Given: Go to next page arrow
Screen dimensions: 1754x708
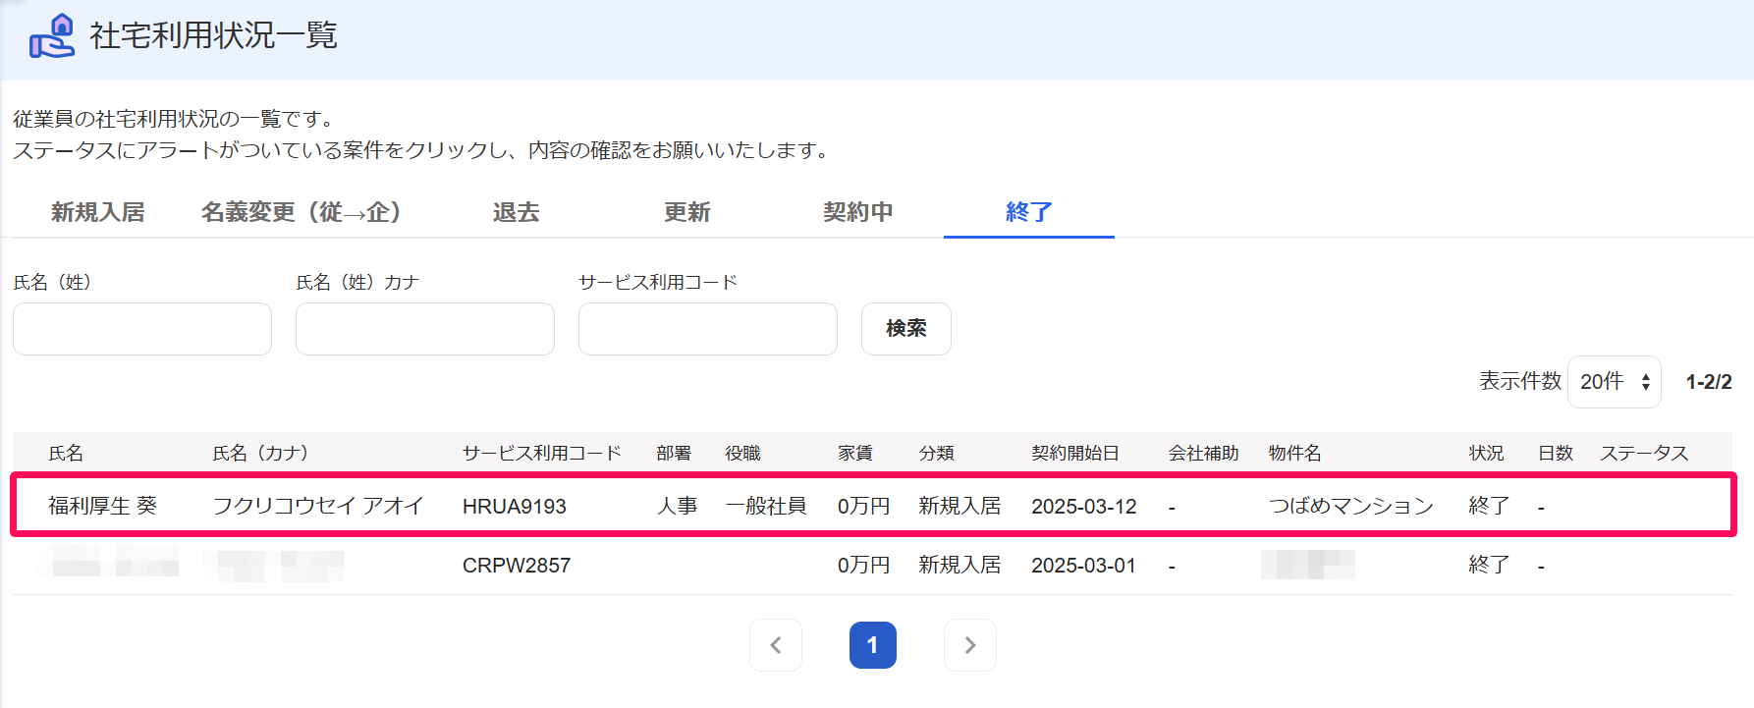Looking at the screenshot, I should pyautogui.click(x=970, y=645).
